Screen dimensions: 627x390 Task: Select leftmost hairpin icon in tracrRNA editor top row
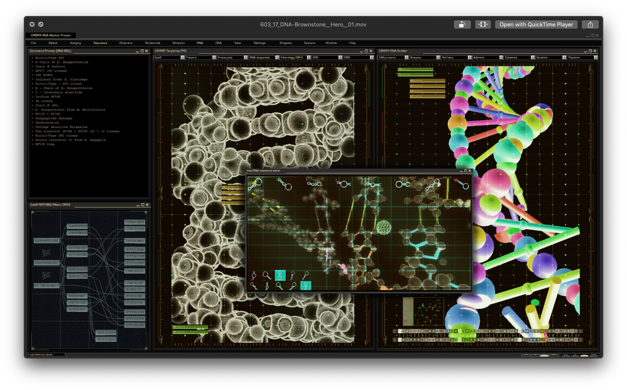click(x=255, y=184)
